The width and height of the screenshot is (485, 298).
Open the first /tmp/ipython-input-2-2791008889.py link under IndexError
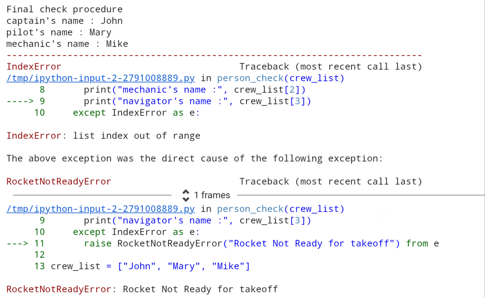coord(100,78)
